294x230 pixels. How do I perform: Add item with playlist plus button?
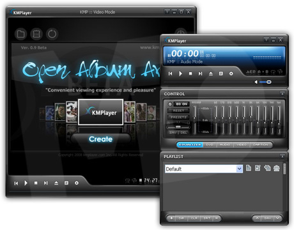(171, 218)
